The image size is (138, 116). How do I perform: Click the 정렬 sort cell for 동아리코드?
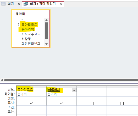[x=31, y=99]
